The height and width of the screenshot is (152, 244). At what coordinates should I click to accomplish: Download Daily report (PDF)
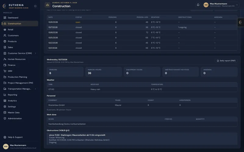[x=226, y=61]
